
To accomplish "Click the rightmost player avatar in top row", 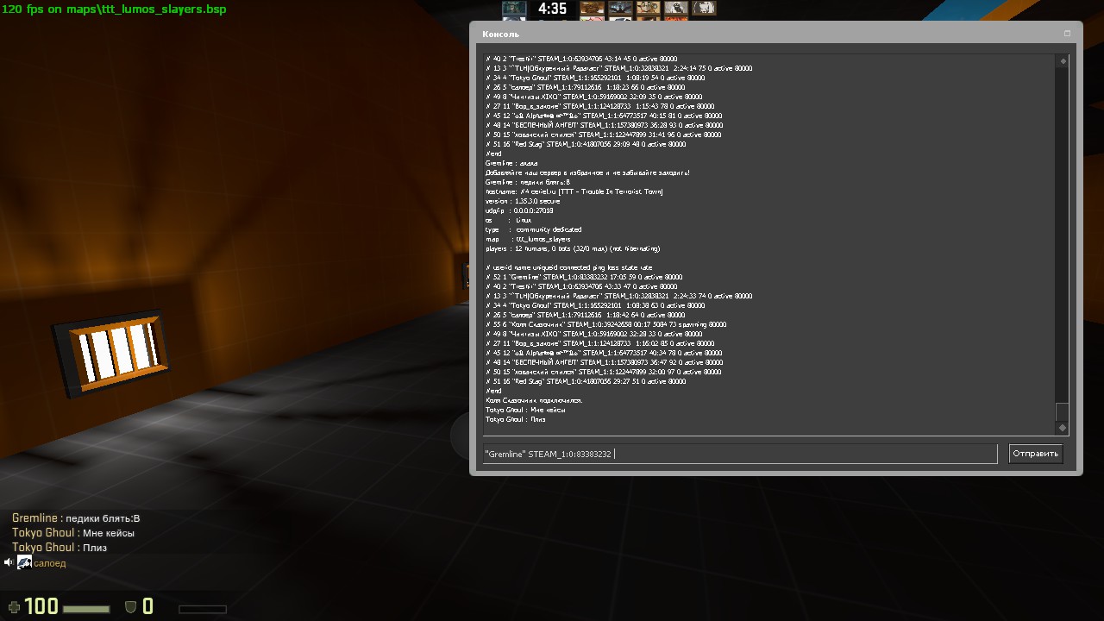I will (x=704, y=8).
